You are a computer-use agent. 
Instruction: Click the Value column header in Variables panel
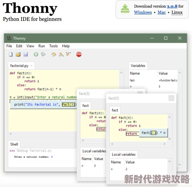(167, 73)
